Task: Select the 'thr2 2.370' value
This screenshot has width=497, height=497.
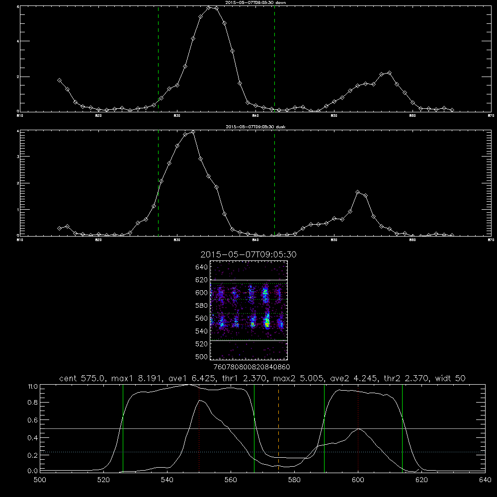Action: (407, 378)
